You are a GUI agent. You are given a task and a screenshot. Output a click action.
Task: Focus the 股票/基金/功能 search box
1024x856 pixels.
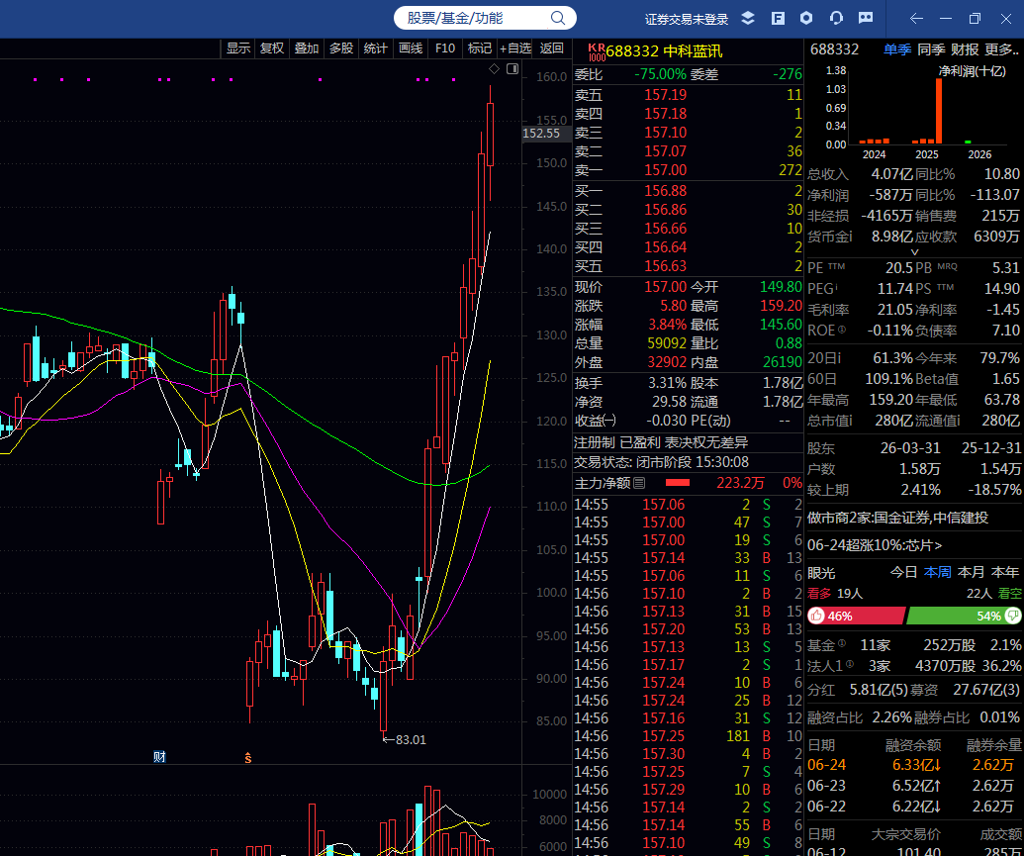click(485, 18)
